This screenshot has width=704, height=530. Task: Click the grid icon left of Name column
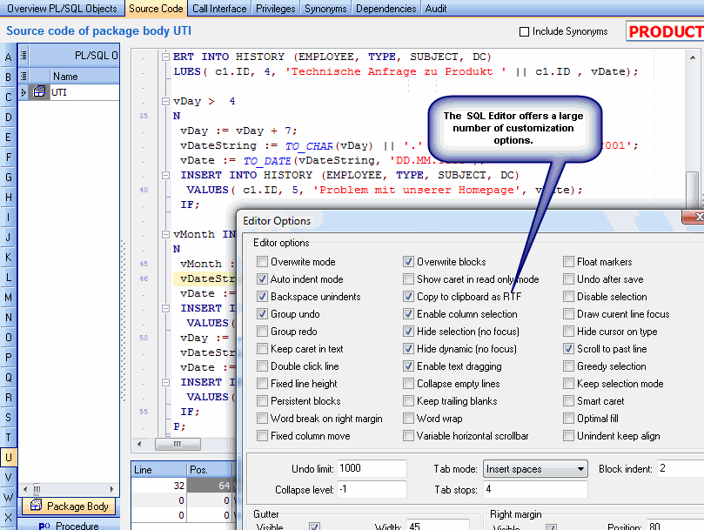(23, 76)
